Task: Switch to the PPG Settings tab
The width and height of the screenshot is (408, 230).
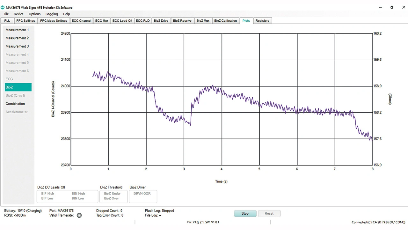Action: (25, 21)
